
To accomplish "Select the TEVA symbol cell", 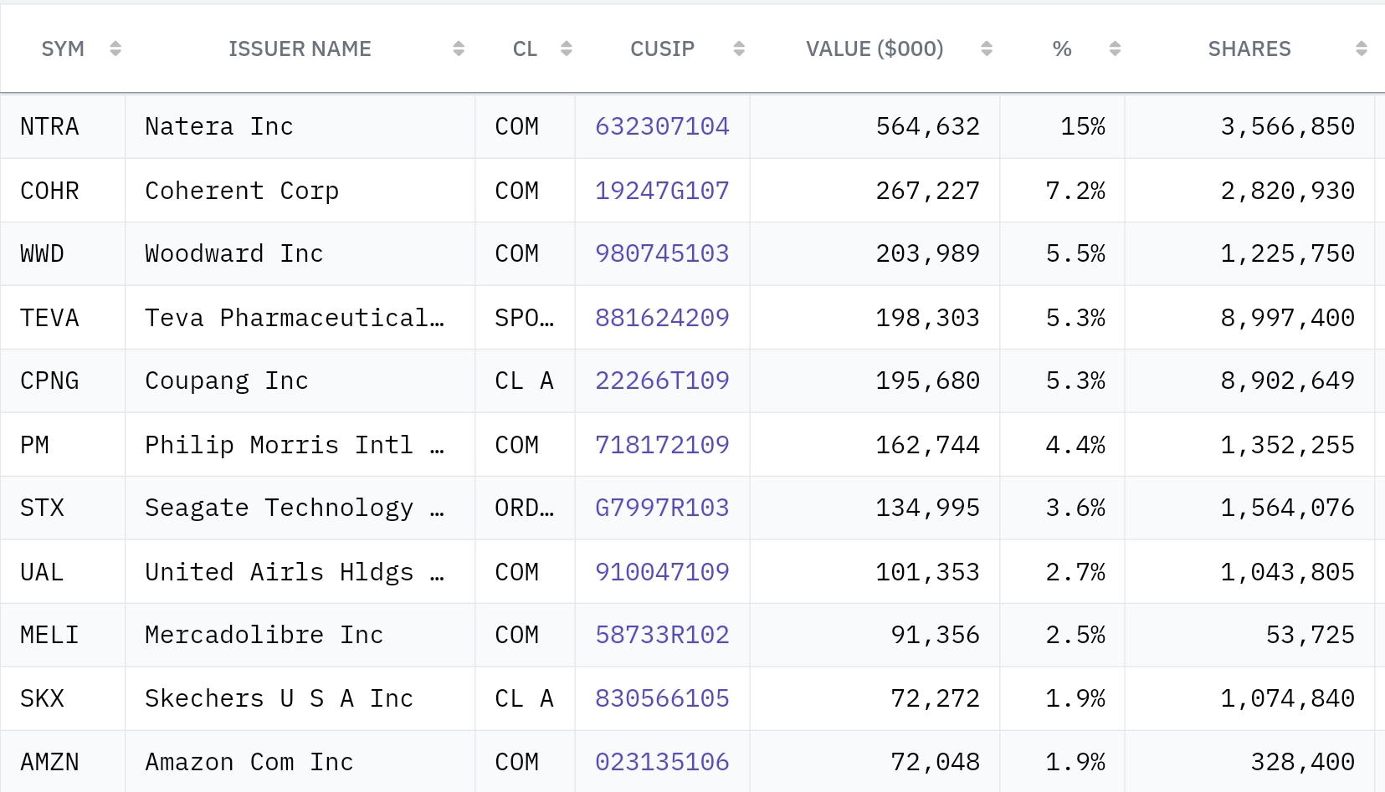I will [x=63, y=318].
